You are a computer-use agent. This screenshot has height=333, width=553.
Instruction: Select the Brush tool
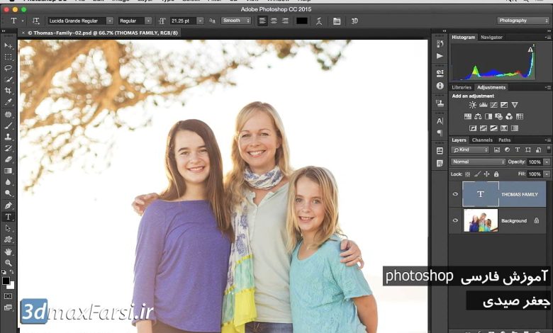(x=8, y=125)
